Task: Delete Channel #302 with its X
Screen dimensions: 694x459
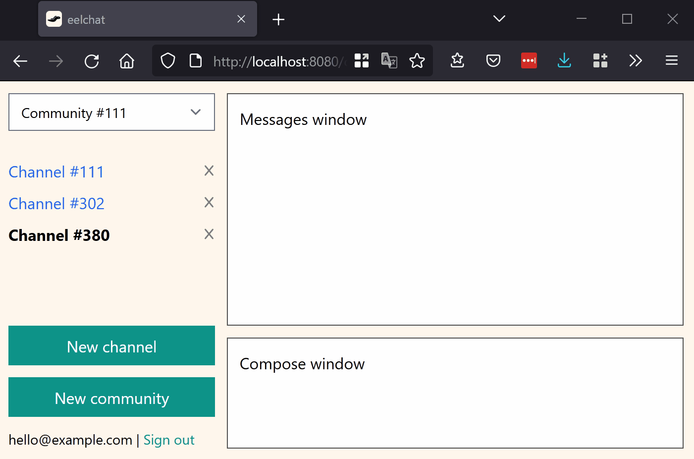Action: pos(209,203)
